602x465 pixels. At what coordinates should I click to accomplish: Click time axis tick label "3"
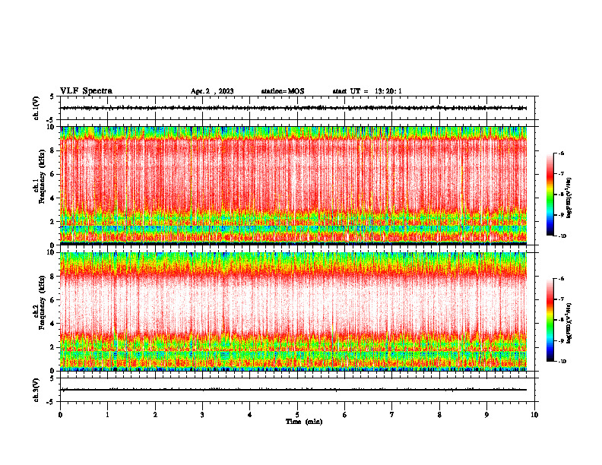202,415
